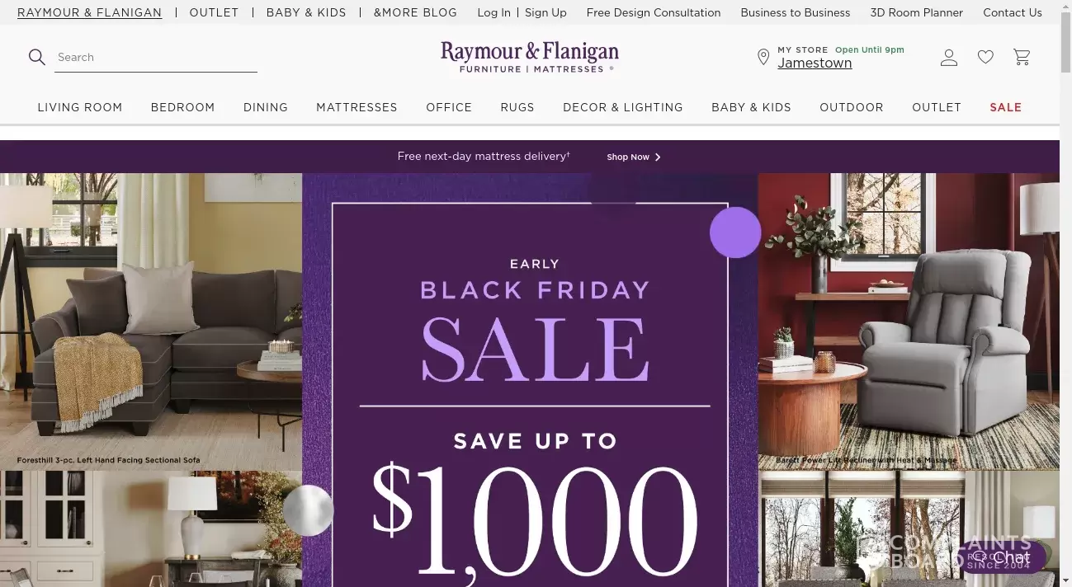Switch to the Outlet site tab
The image size is (1072, 587).
214,12
